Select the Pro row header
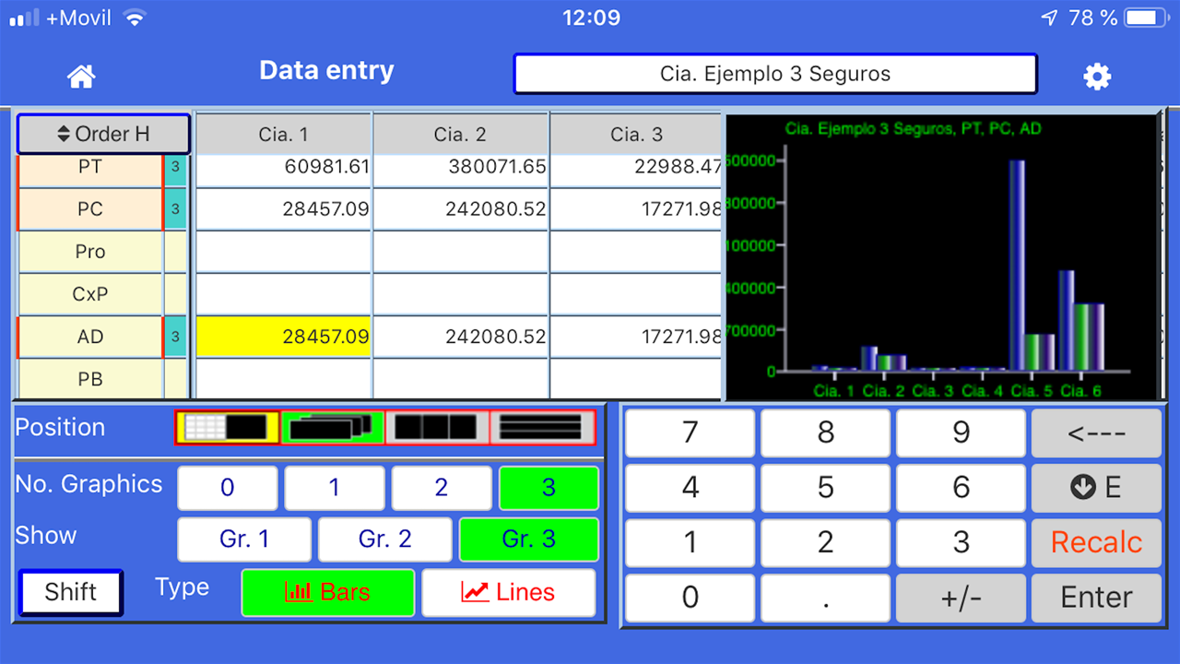1180x664 pixels. coord(90,252)
